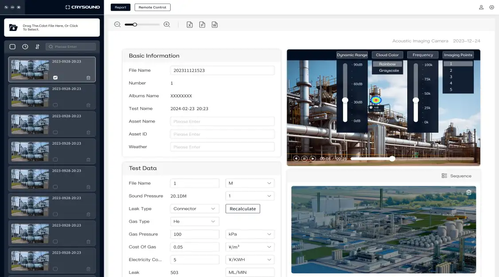Export report as Excel file

[x=190, y=25]
